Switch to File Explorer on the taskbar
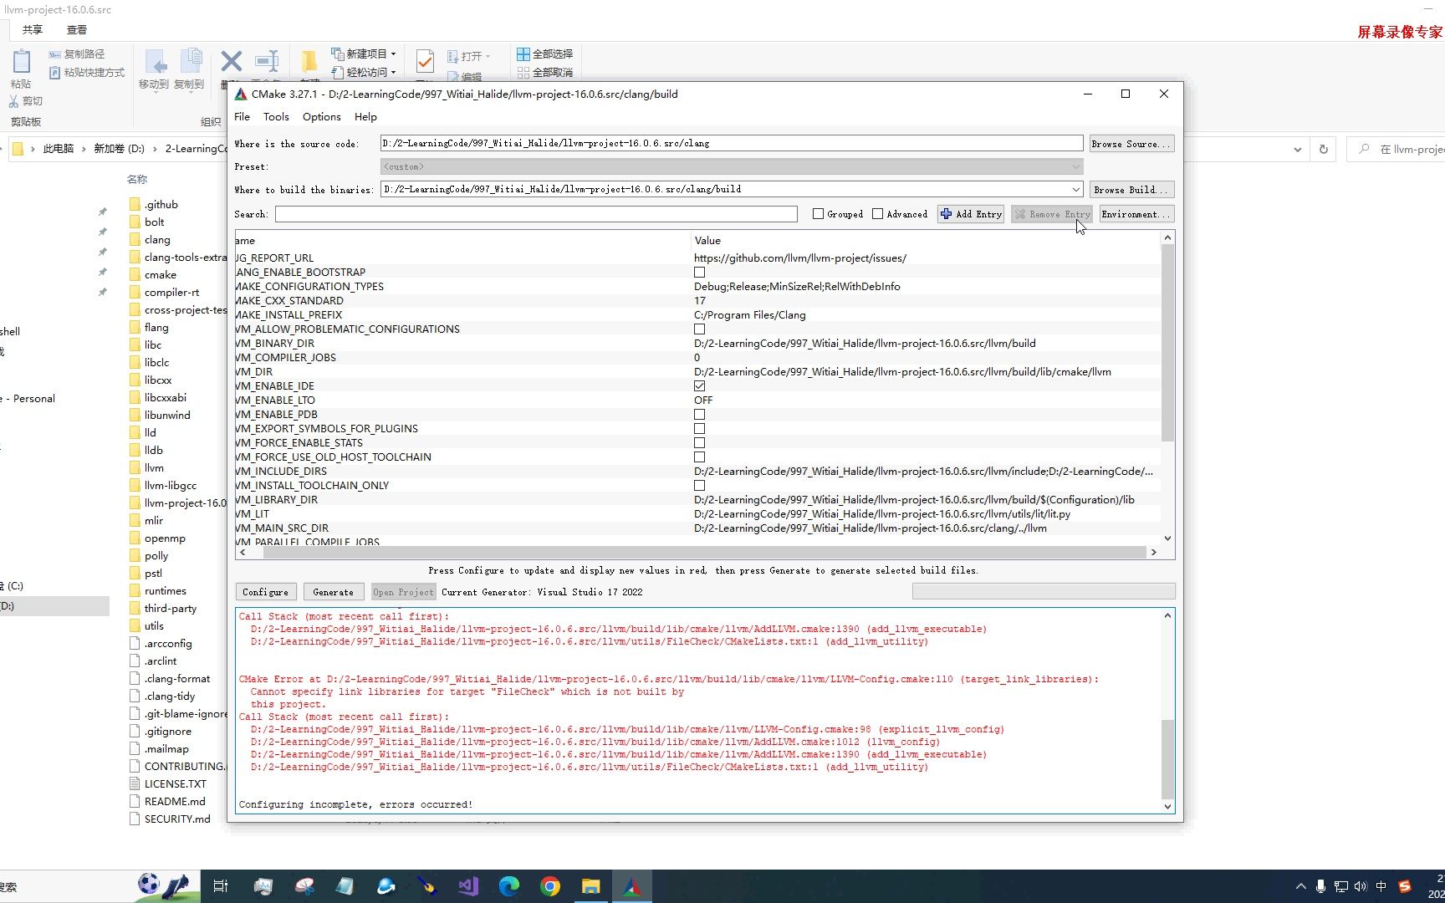The height and width of the screenshot is (903, 1445). pyautogui.click(x=591, y=886)
